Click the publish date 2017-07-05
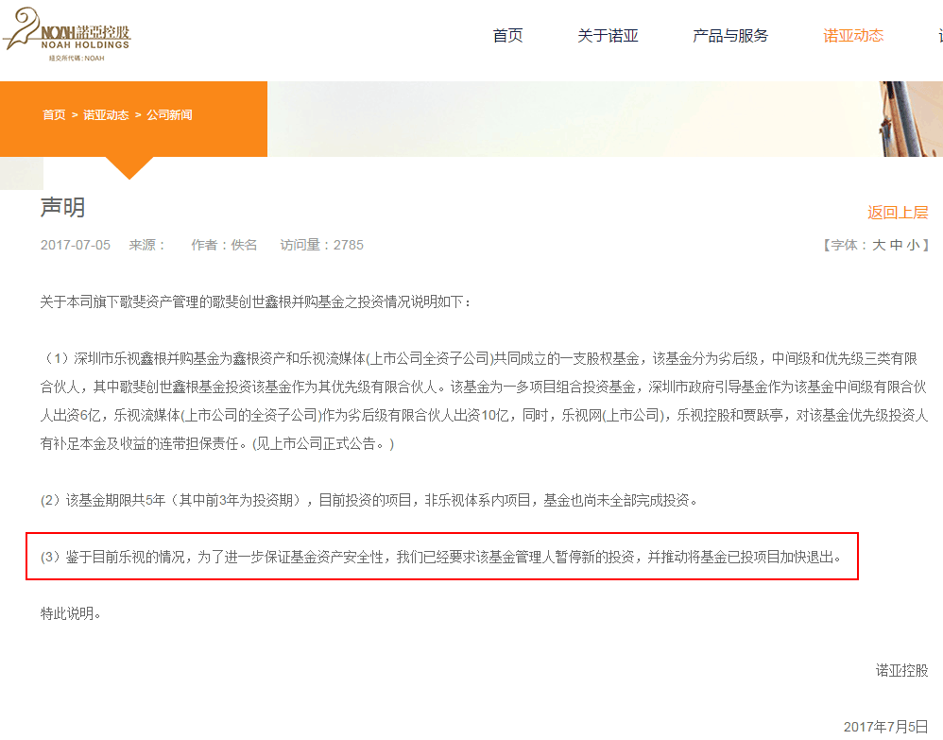This screenshot has height=740, width=943. coord(76,245)
